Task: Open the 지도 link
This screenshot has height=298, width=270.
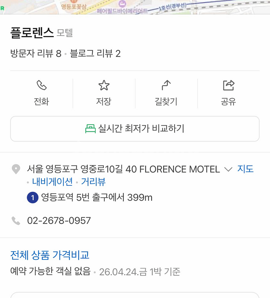Action: [246, 169]
